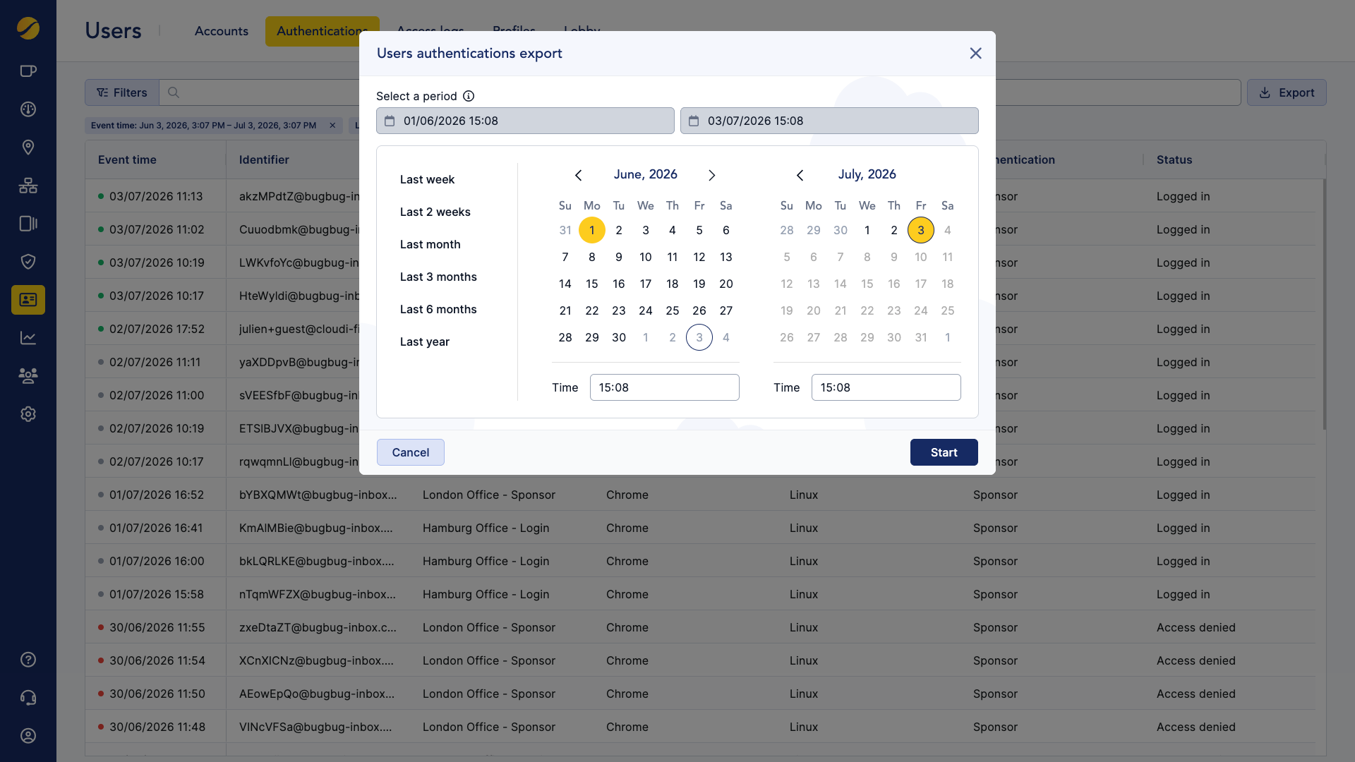The height and width of the screenshot is (762, 1355).
Task: Select June 30 in the calendar
Action: coord(619,337)
